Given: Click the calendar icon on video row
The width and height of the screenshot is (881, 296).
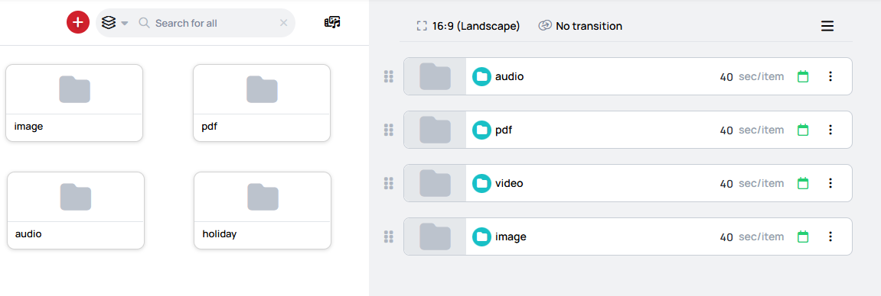Looking at the screenshot, I should click(803, 183).
